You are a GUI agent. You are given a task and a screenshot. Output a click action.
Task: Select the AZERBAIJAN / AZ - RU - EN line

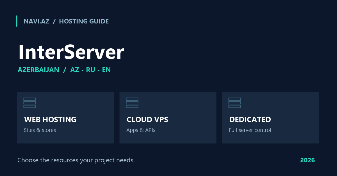coord(64,70)
